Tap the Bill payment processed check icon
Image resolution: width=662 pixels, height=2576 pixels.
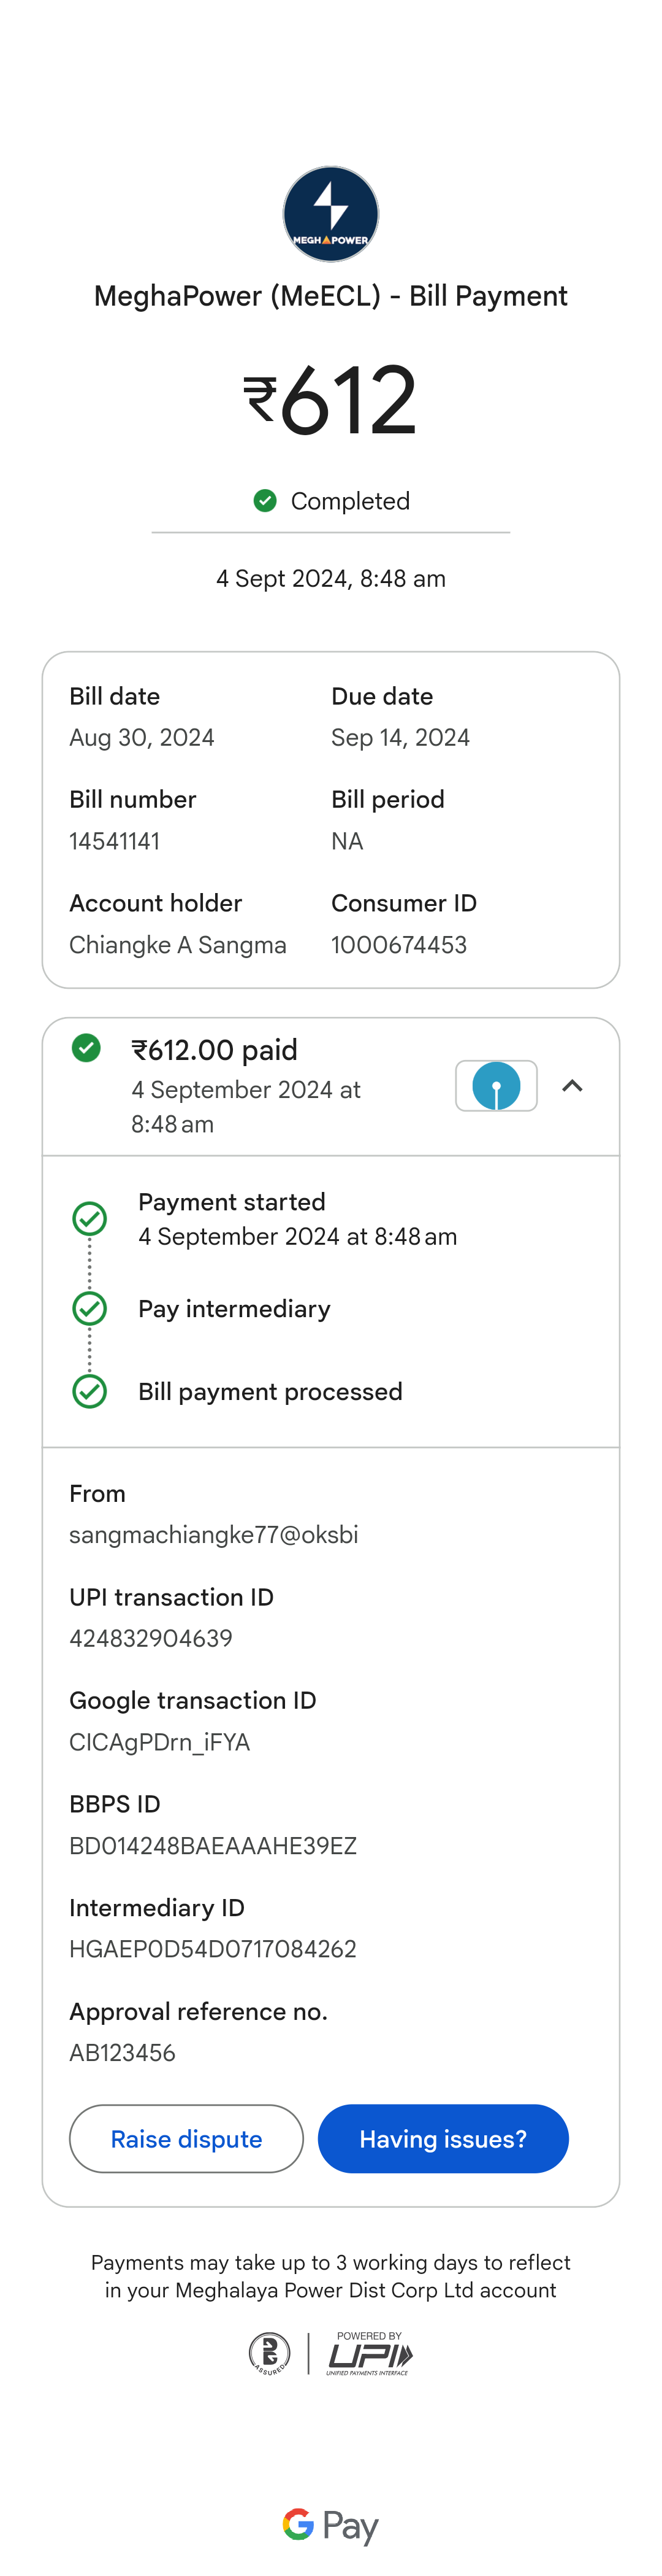90,1391
